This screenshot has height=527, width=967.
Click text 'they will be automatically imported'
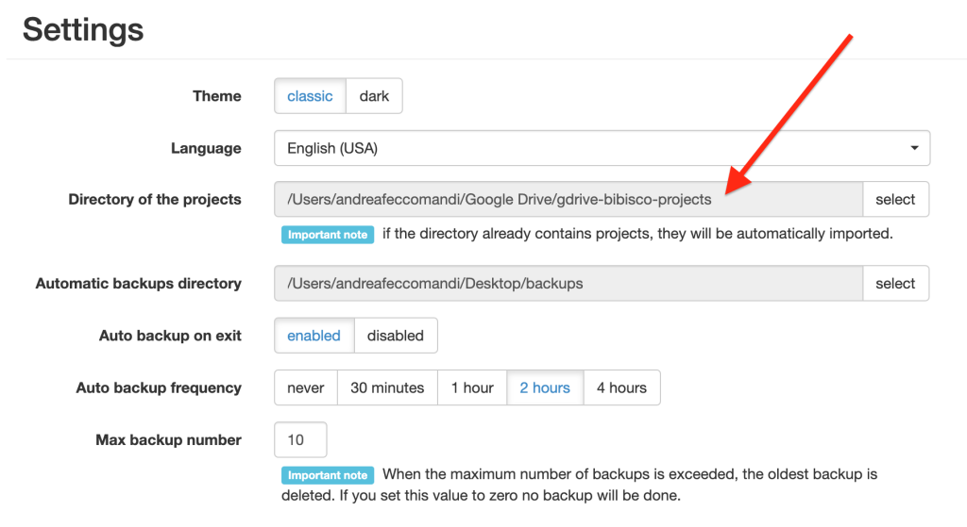(774, 234)
